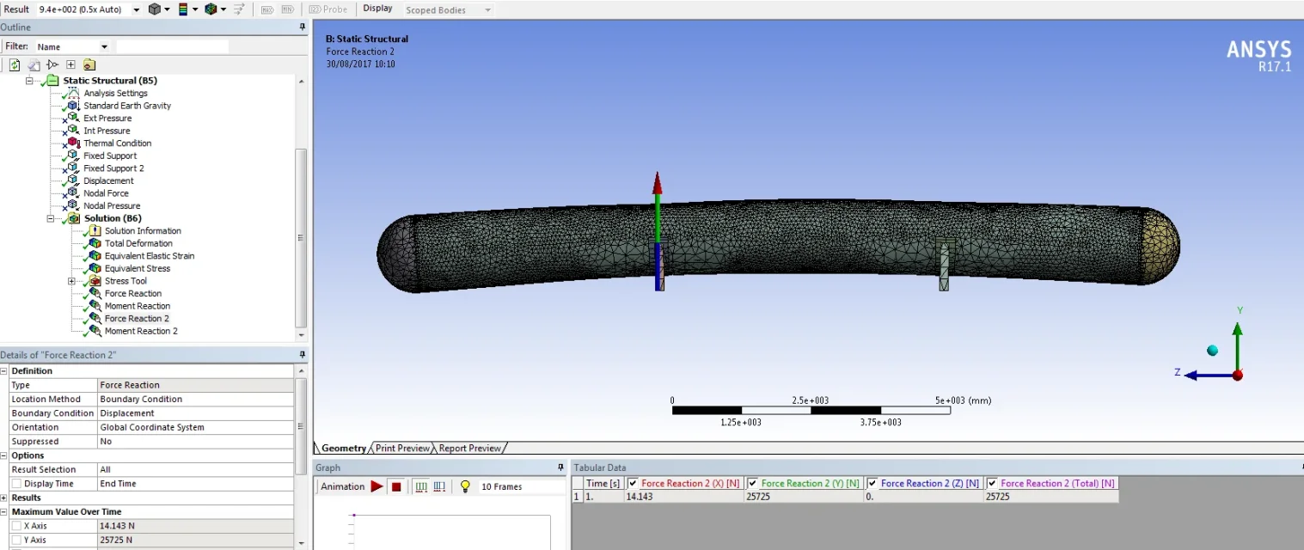
Task: Click the Orientation value Global Coordinate System
Action: 195,427
